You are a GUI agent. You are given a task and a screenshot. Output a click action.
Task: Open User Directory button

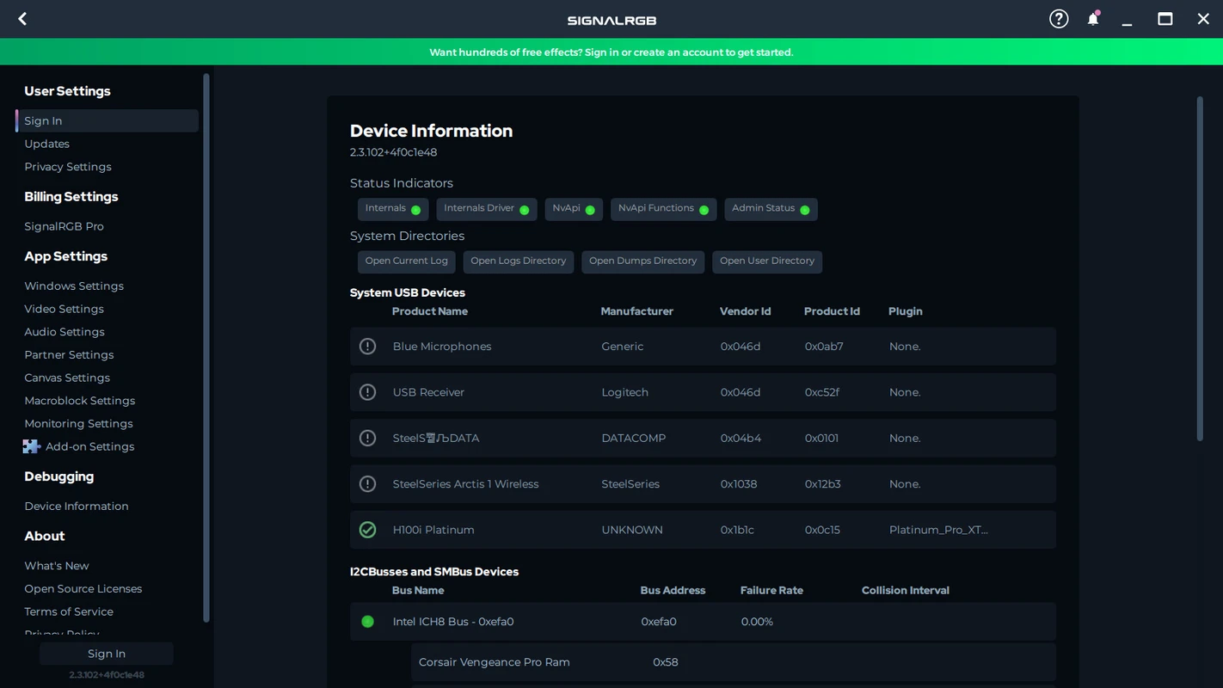(x=766, y=261)
